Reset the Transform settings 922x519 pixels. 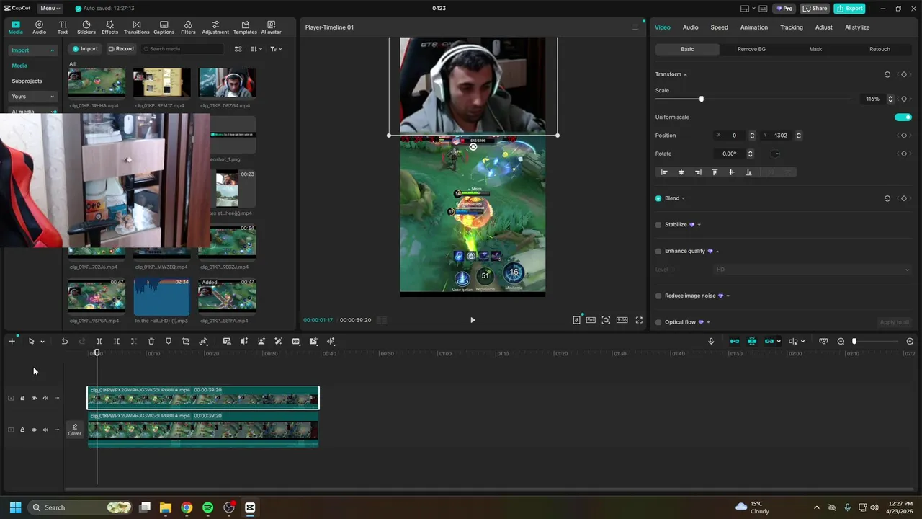(887, 74)
